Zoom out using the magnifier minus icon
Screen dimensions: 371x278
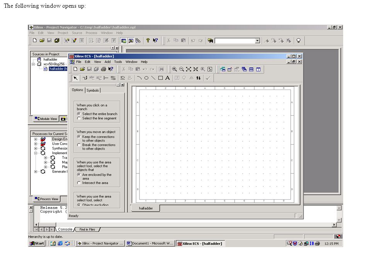pyautogui.click(x=182, y=69)
